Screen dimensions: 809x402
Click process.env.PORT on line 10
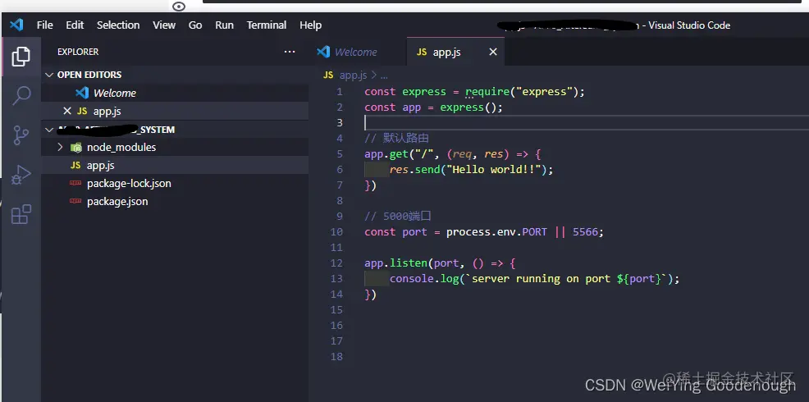click(496, 231)
